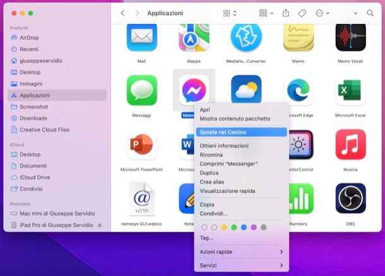385x276 pixels.
Task: Choose Apri in context menu
Action: [x=241, y=110]
